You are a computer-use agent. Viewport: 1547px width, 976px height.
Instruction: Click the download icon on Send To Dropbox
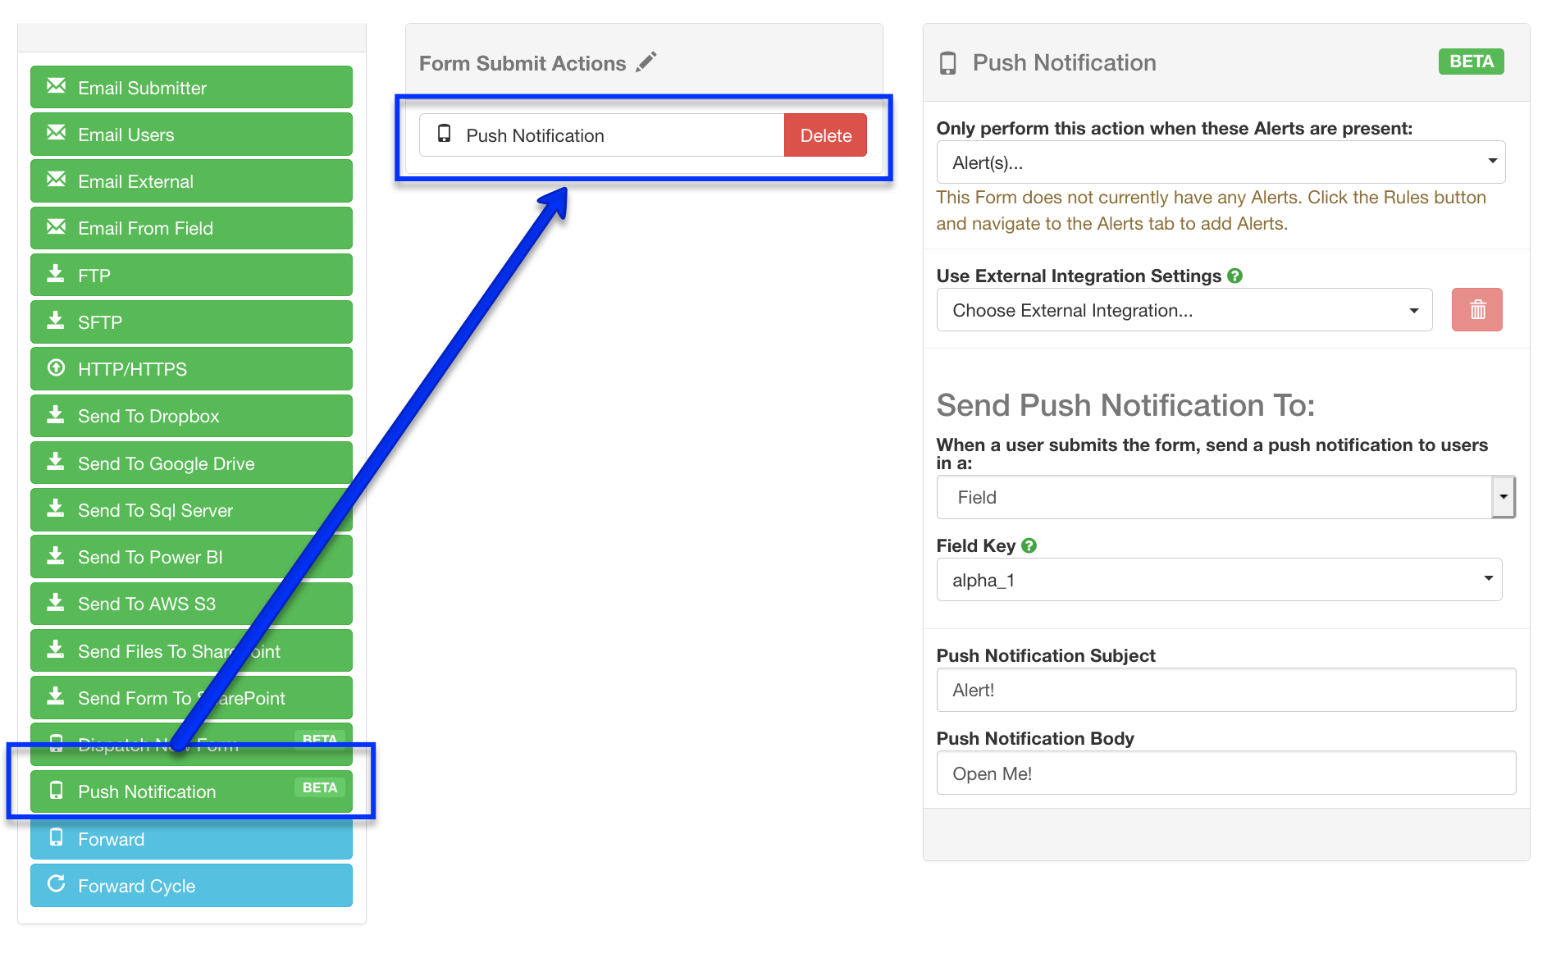click(57, 415)
